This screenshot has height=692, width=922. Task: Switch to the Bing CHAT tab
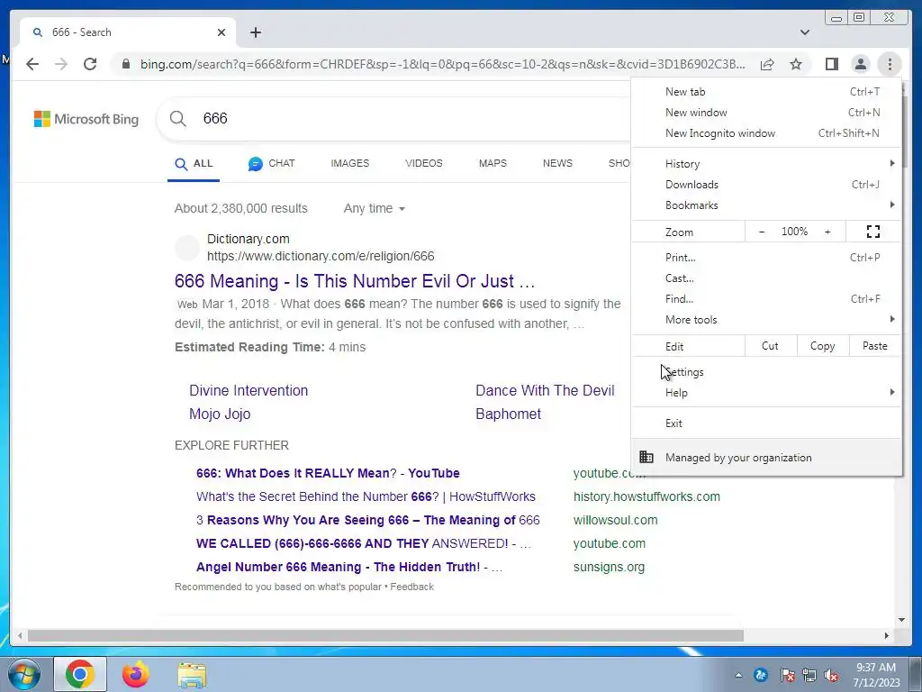coord(271,164)
